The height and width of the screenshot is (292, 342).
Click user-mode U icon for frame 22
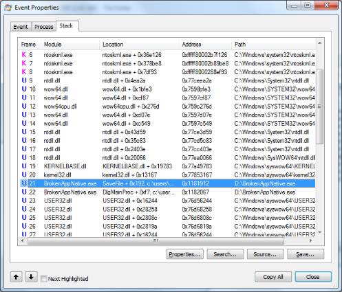24,192
